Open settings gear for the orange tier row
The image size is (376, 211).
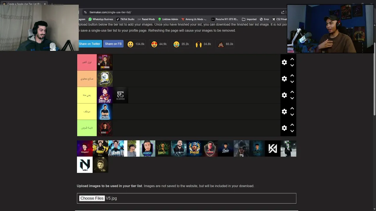coord(284,79)
